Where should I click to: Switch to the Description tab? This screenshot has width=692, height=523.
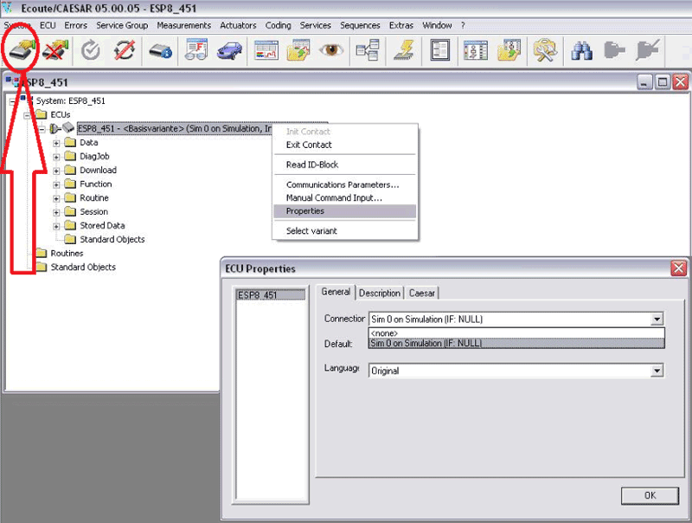tap(380, 293)
